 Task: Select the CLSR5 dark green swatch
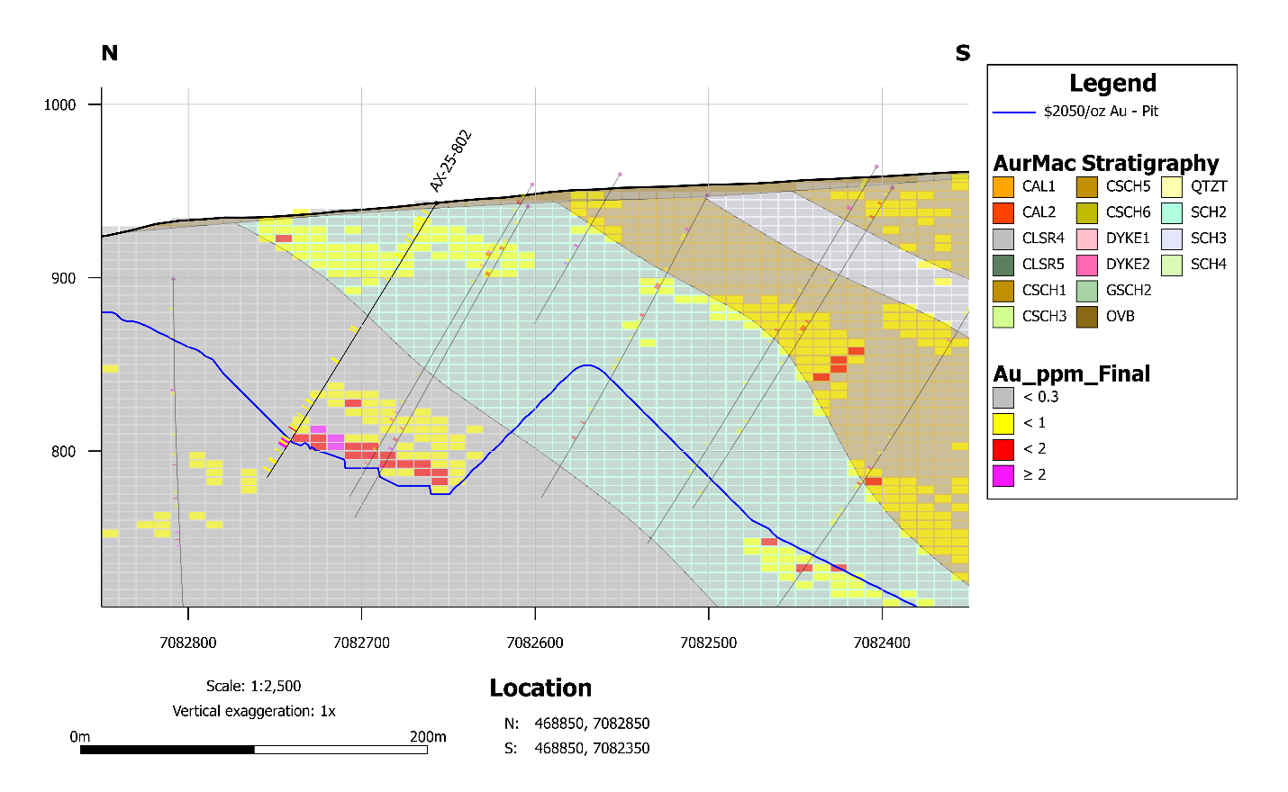(x=1003, y=265)
